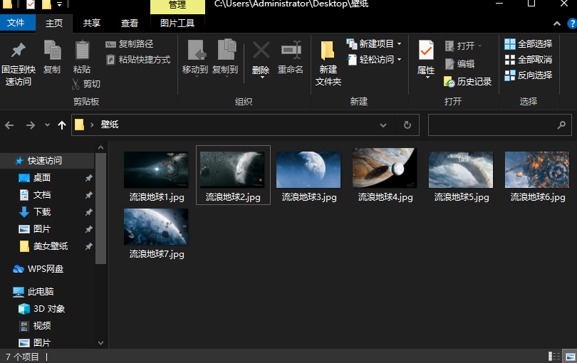Open Downloads (下载) in sidebar
The image size is (577, 363).
(41, 212)
